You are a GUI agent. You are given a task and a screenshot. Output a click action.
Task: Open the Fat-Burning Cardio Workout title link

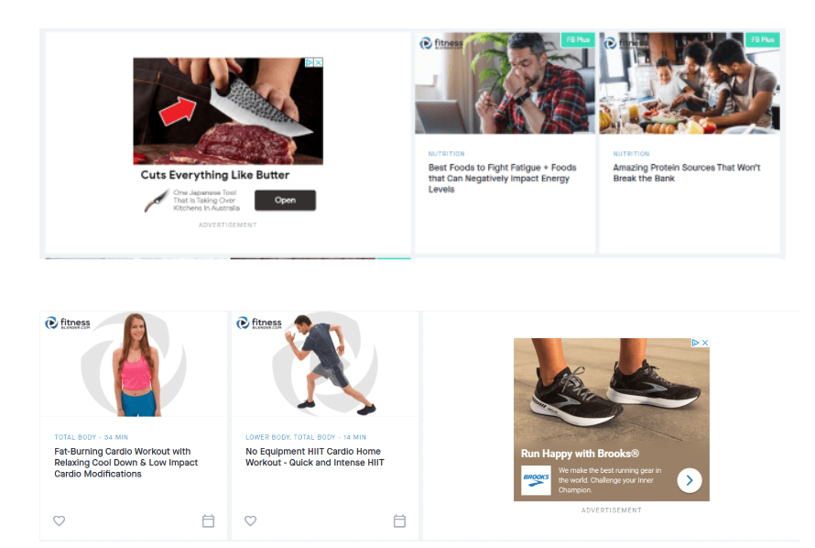click(125, 463)
